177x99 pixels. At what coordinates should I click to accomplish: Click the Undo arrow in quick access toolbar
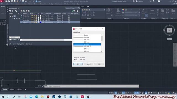(x=26, y=1)
